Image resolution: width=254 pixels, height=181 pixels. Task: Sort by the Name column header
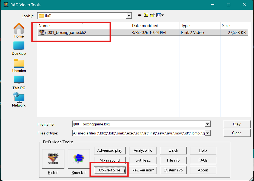(84, 25)
